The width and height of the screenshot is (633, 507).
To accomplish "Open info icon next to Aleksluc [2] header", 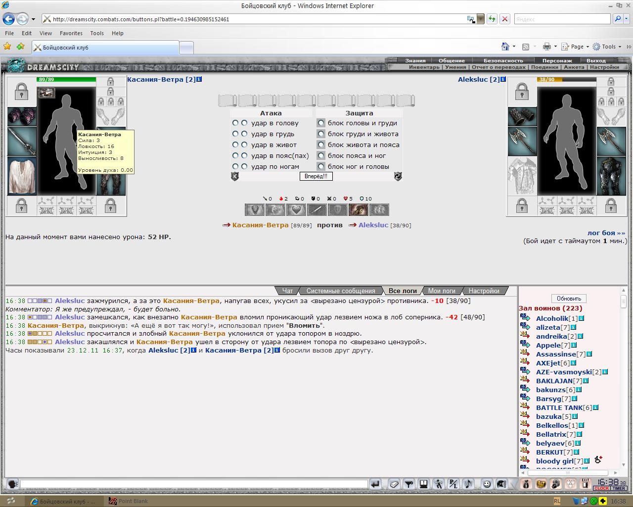I will click(x=503, y=79).
